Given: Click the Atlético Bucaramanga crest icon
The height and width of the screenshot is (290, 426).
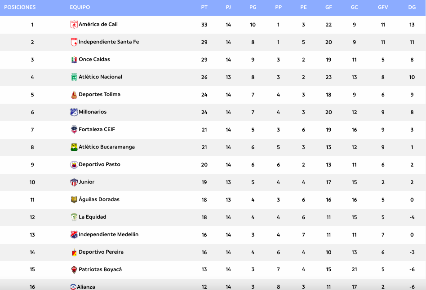Looking at the screenshot, I should click(x=74, y=147).
